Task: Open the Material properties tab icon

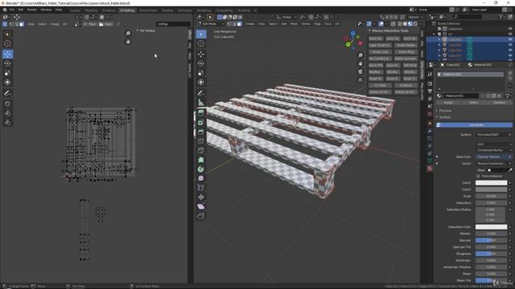Action: tap(430, 169)
